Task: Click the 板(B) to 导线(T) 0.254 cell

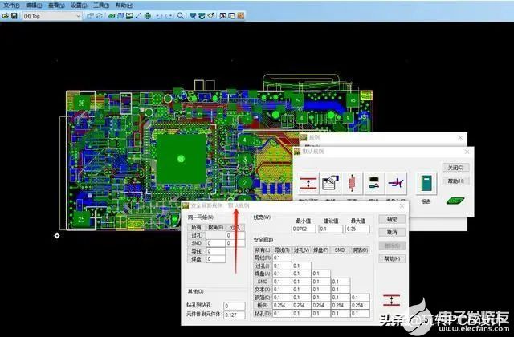Action: pyautogui.click(x=282, y=305)
